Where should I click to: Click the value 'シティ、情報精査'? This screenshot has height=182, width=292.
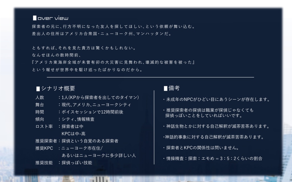78,119
